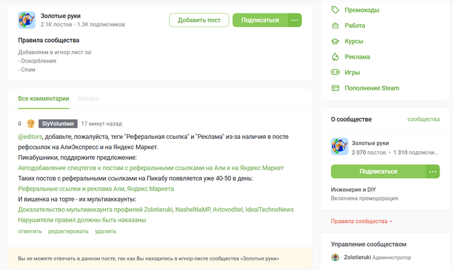The image size is (453, 270).
Task: Open Нарушители правил должны быть наказаны link
Action: tap(82, 220)
